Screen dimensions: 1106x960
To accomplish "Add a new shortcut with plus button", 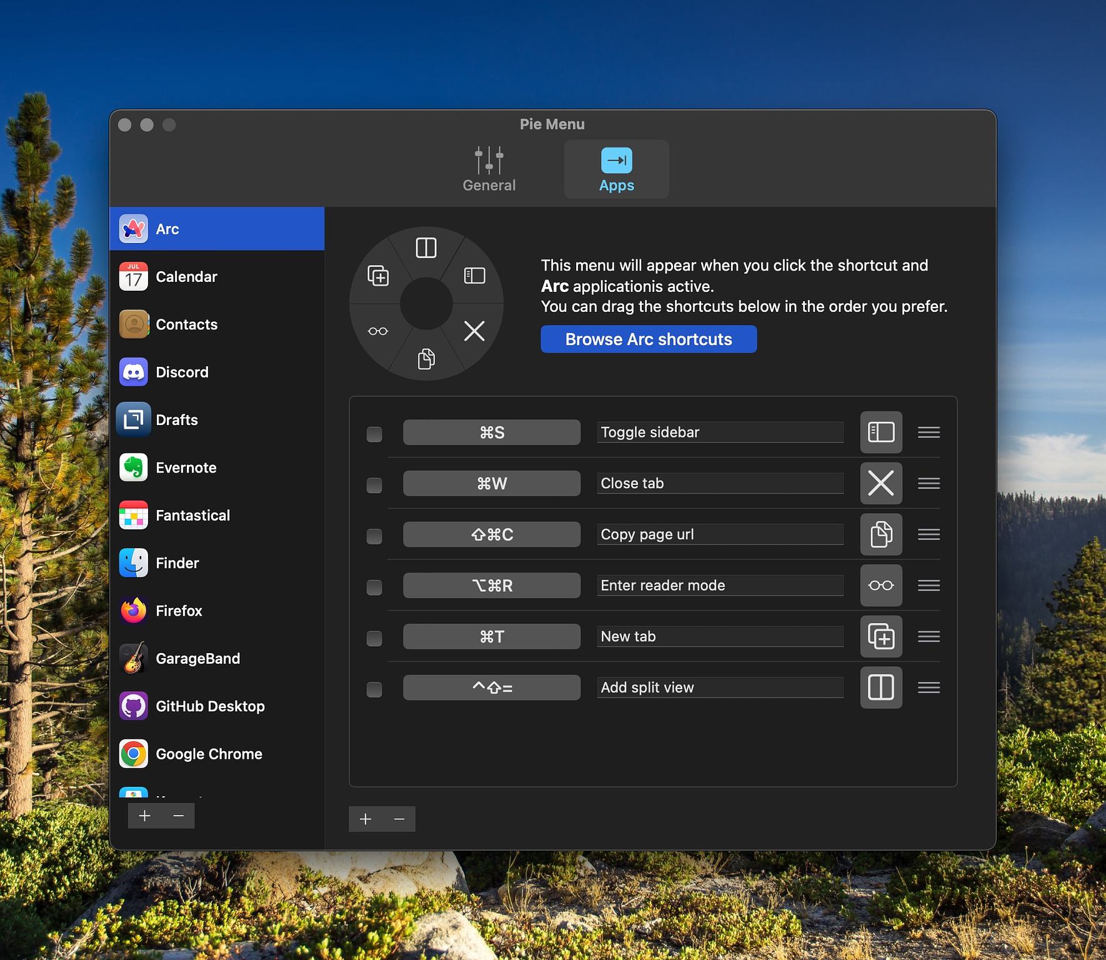I will click(x=366, y=819).
